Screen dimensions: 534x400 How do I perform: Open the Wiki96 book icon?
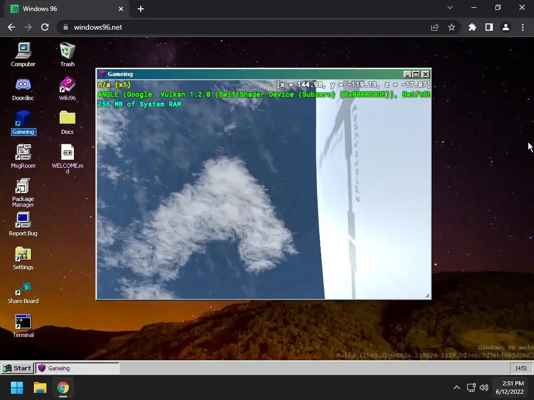[67, 89]
